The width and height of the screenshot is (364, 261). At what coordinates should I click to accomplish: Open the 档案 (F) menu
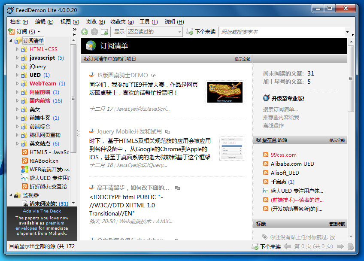click(x=19, y=22)
